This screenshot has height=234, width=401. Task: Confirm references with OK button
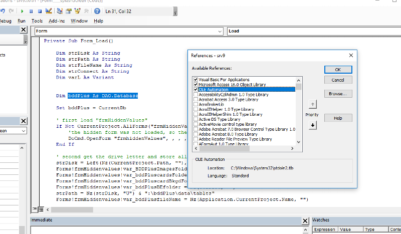[x=338, y=70]
